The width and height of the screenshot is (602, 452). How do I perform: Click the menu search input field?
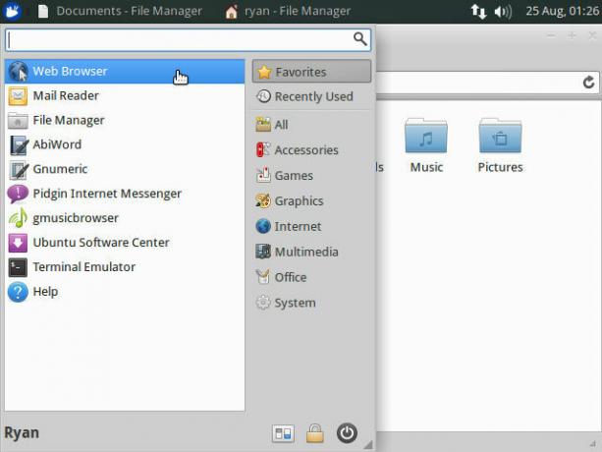(189, 40)
